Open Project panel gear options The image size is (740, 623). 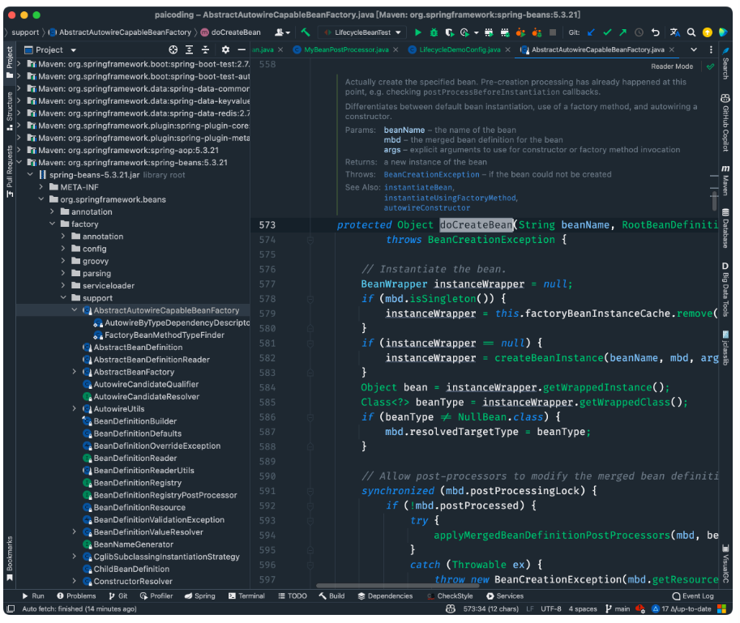click(x=225, y=49)
